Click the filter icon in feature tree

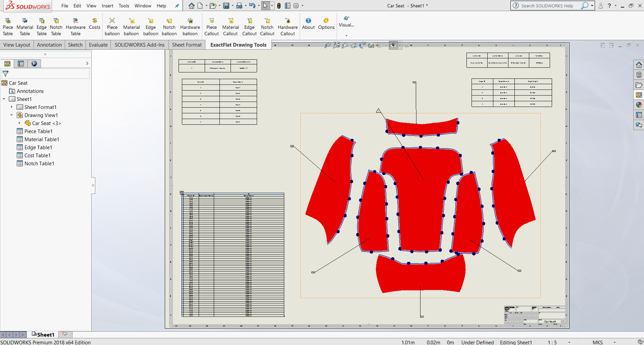click(6, 73)
